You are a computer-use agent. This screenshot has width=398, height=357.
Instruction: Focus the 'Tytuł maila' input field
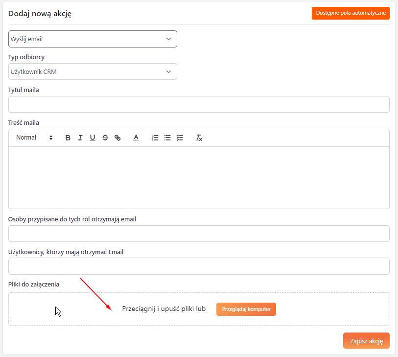pyautogui.click(x=199, y=104)
